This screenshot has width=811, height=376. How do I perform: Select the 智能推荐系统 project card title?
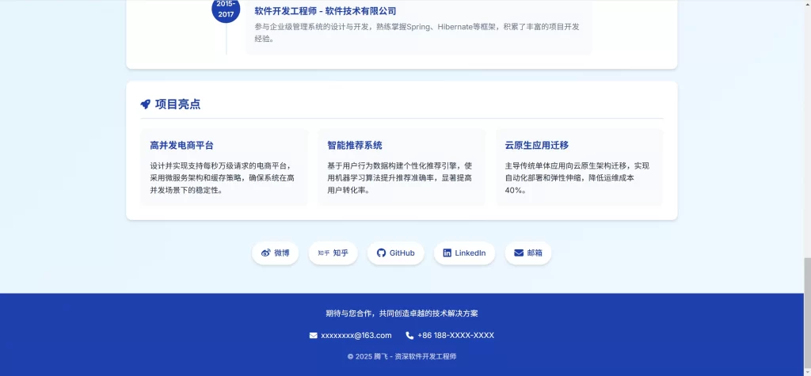click(x=355, y=146)
